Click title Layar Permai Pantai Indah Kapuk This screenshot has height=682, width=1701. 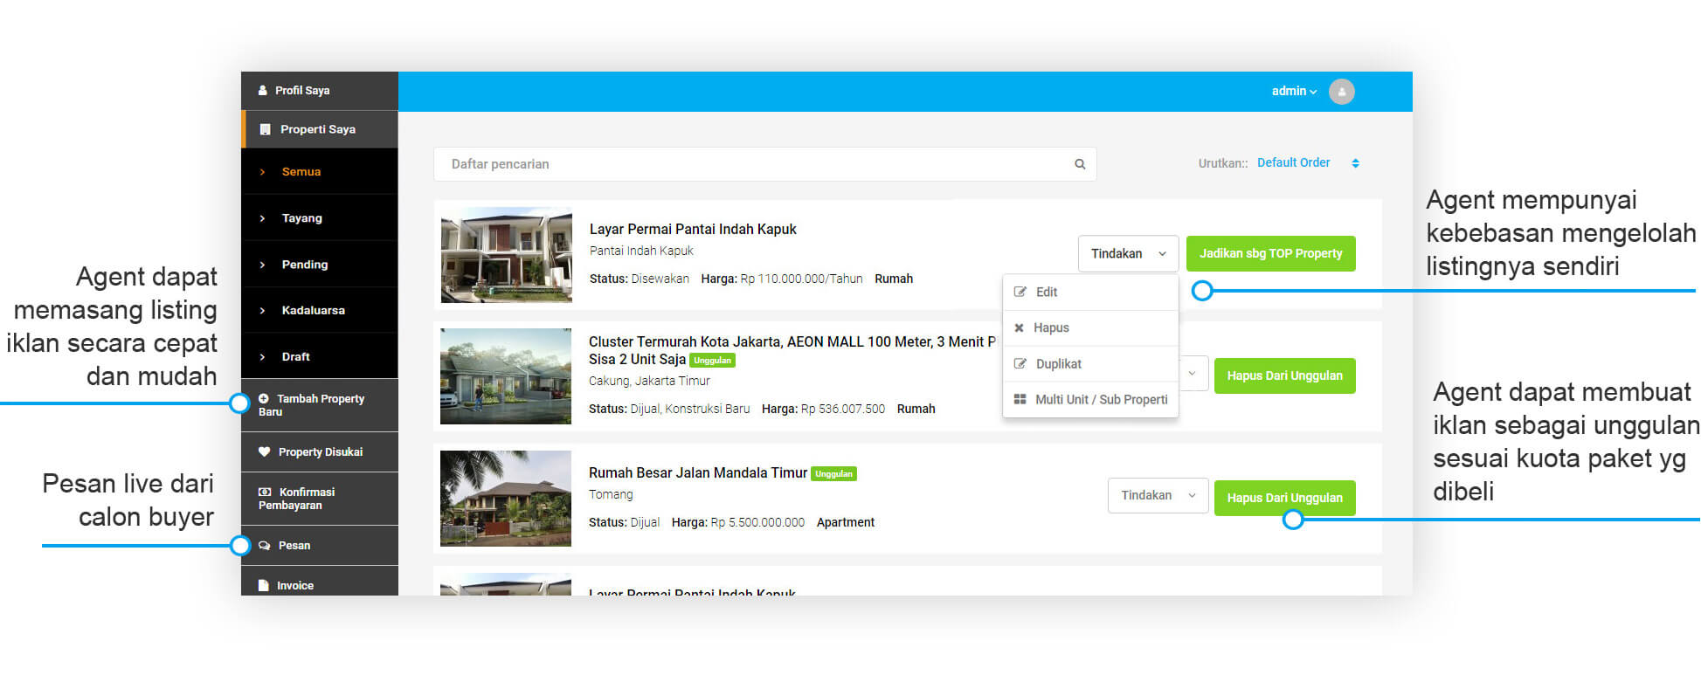[693, 229]
